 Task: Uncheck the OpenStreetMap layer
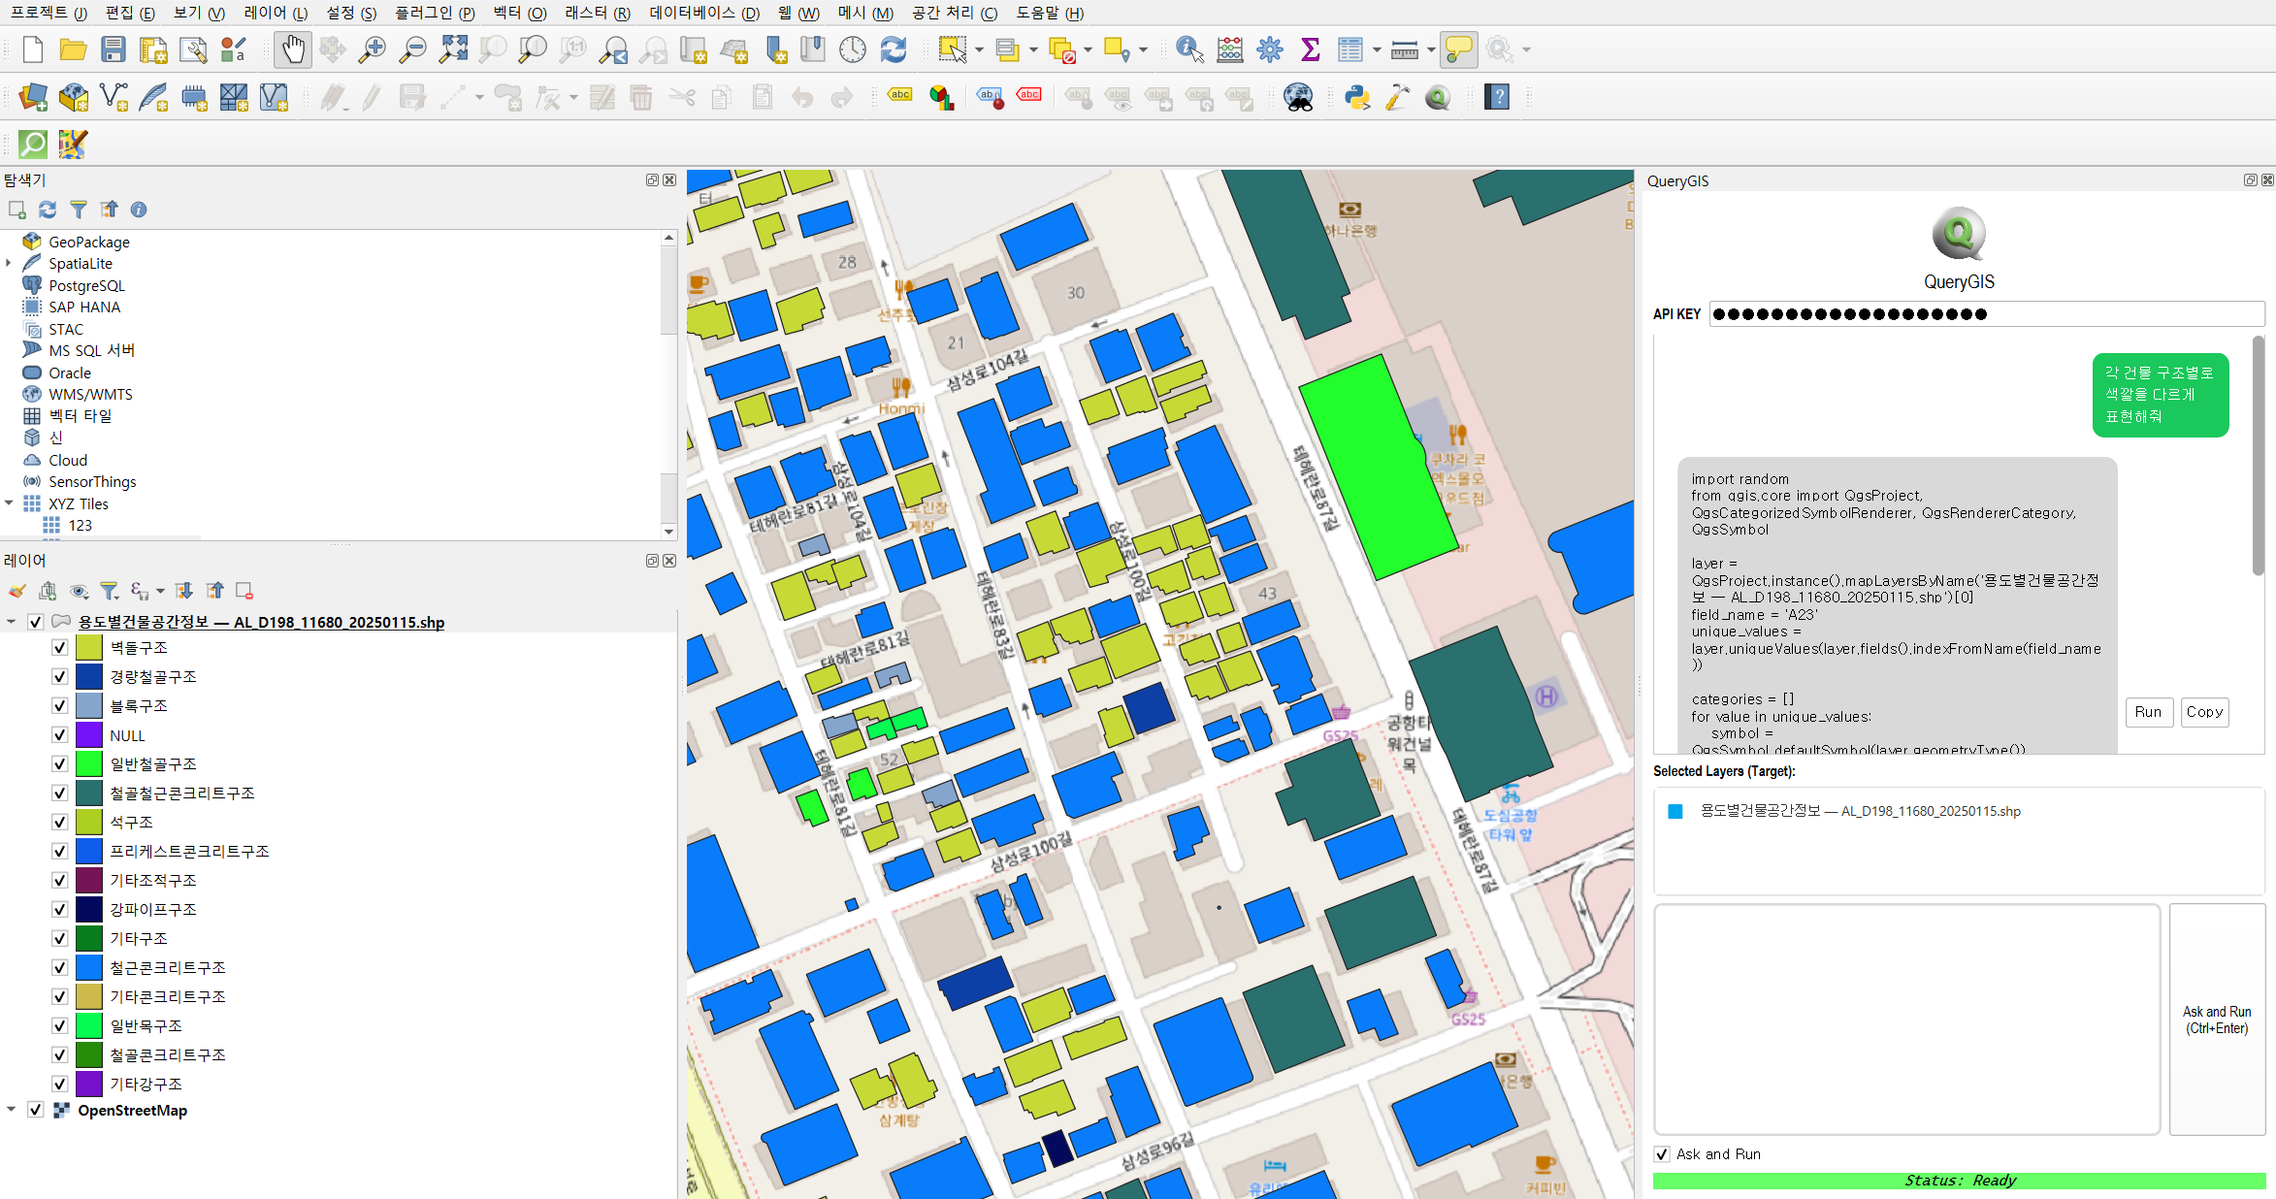(36, 1109)
